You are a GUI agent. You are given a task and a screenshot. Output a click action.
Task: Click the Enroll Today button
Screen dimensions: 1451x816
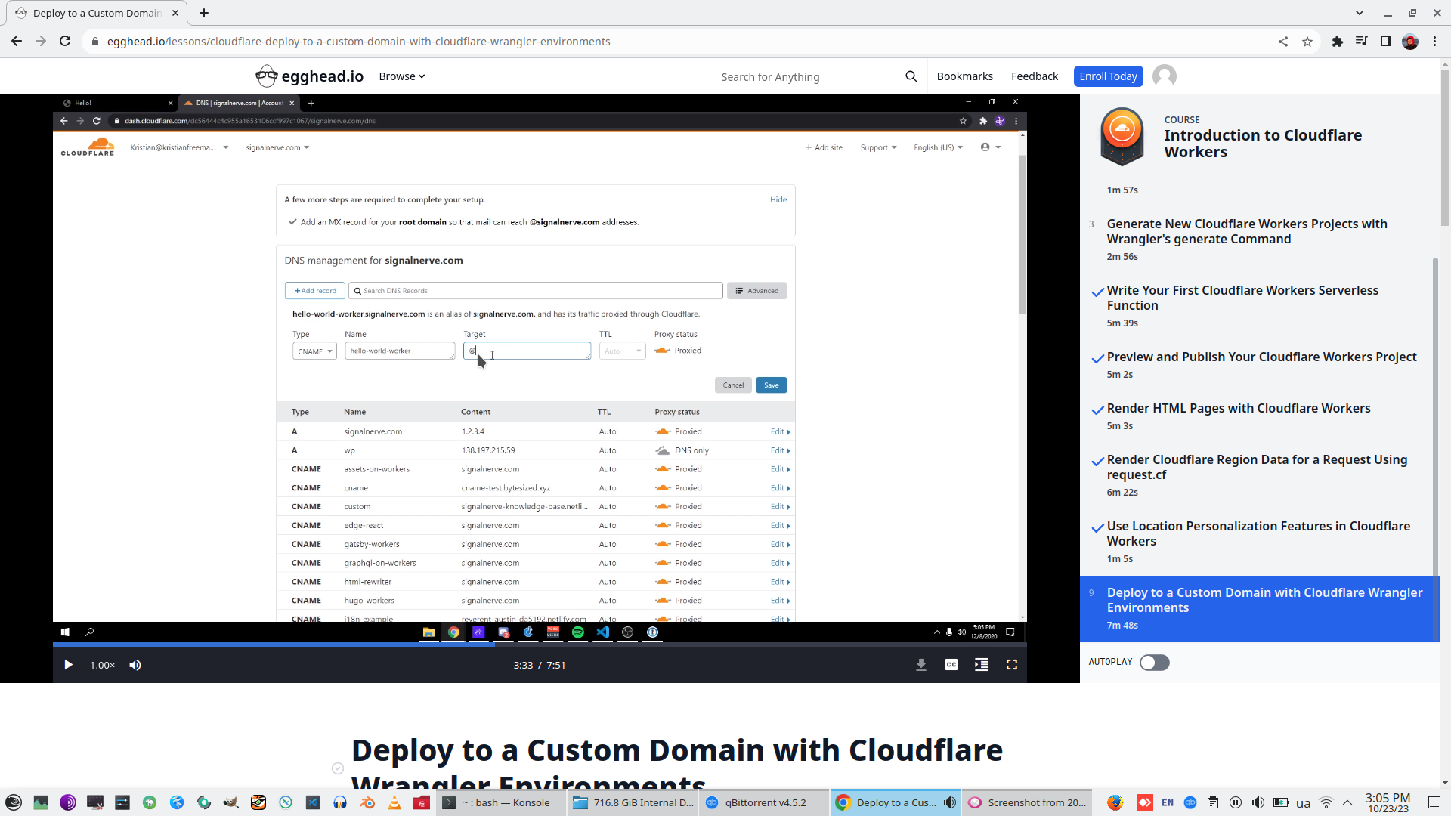(1108, 76)
